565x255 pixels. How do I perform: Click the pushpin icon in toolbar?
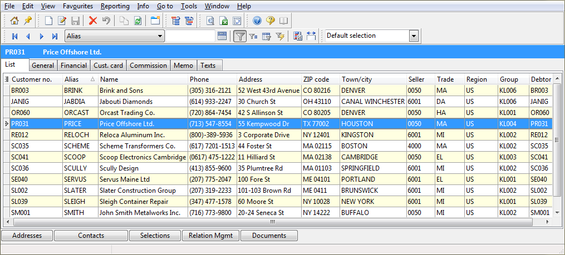(x=27, y=21)
